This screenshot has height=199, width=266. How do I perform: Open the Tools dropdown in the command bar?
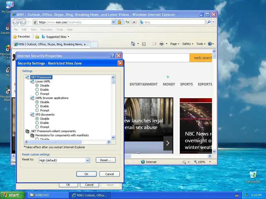201,44
